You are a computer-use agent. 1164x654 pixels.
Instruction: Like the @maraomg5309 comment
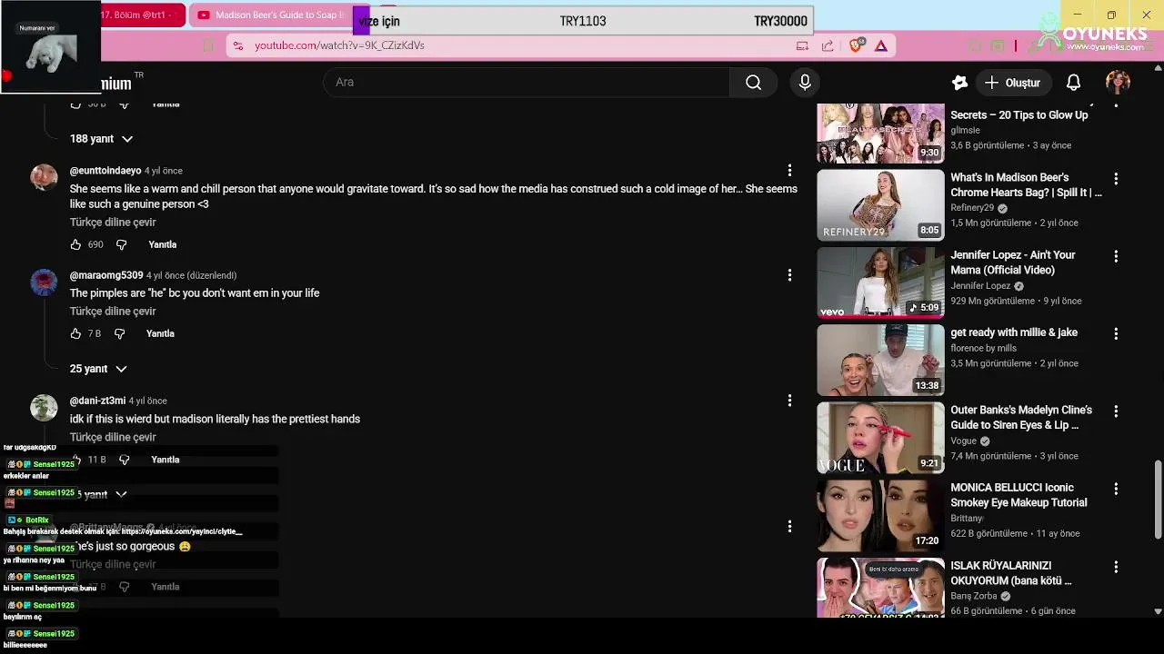click(x=75, y=333)
